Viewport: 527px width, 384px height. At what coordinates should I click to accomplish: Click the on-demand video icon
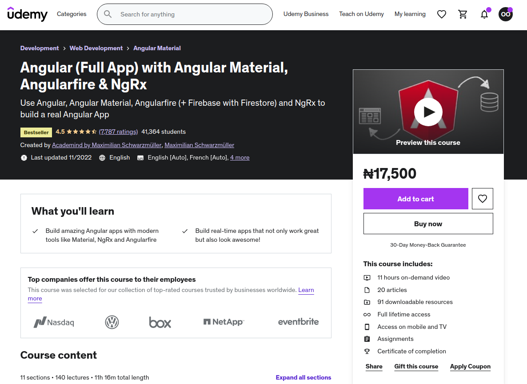(x=367, y=278)
